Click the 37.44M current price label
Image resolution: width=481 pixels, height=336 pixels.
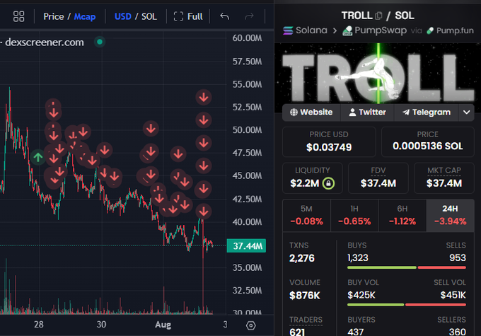[x=246, y=245]
